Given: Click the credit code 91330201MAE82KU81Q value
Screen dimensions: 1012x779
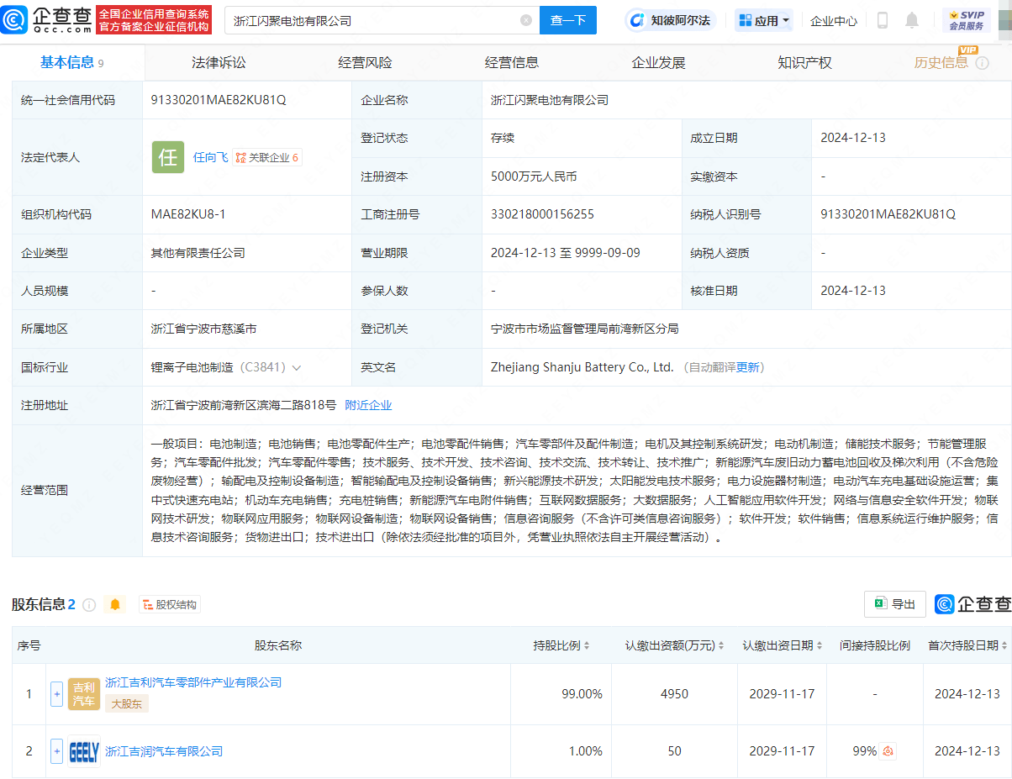Looking at the screenshot, I should click(219, 100).
